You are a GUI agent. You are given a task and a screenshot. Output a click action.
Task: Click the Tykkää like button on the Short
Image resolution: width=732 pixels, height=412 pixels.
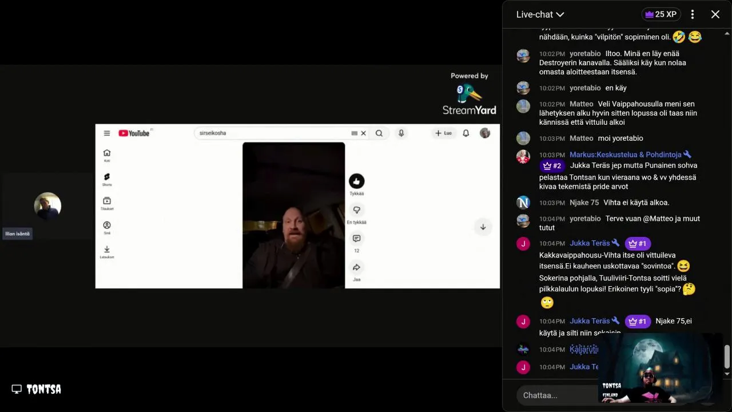tap(357, 181)
